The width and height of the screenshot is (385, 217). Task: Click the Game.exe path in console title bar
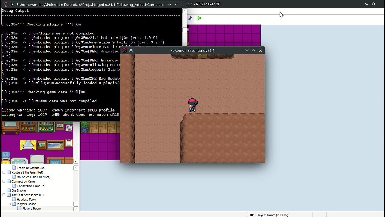(x=90, y=5)
